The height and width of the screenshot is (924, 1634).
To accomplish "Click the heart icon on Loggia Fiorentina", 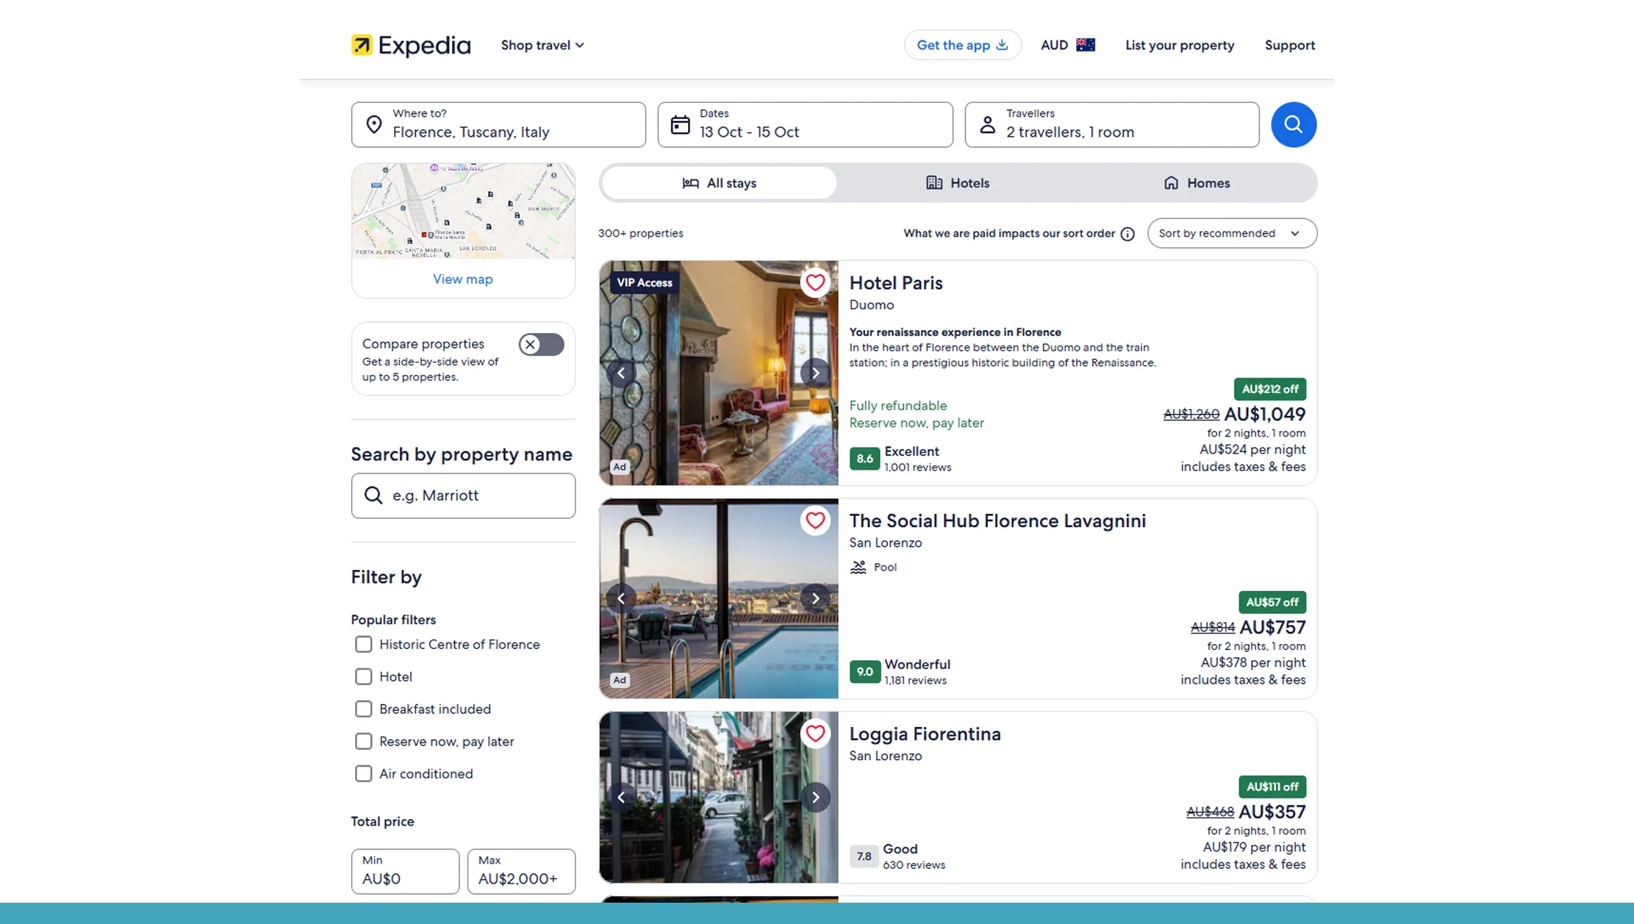I will (x=815, y=734).
